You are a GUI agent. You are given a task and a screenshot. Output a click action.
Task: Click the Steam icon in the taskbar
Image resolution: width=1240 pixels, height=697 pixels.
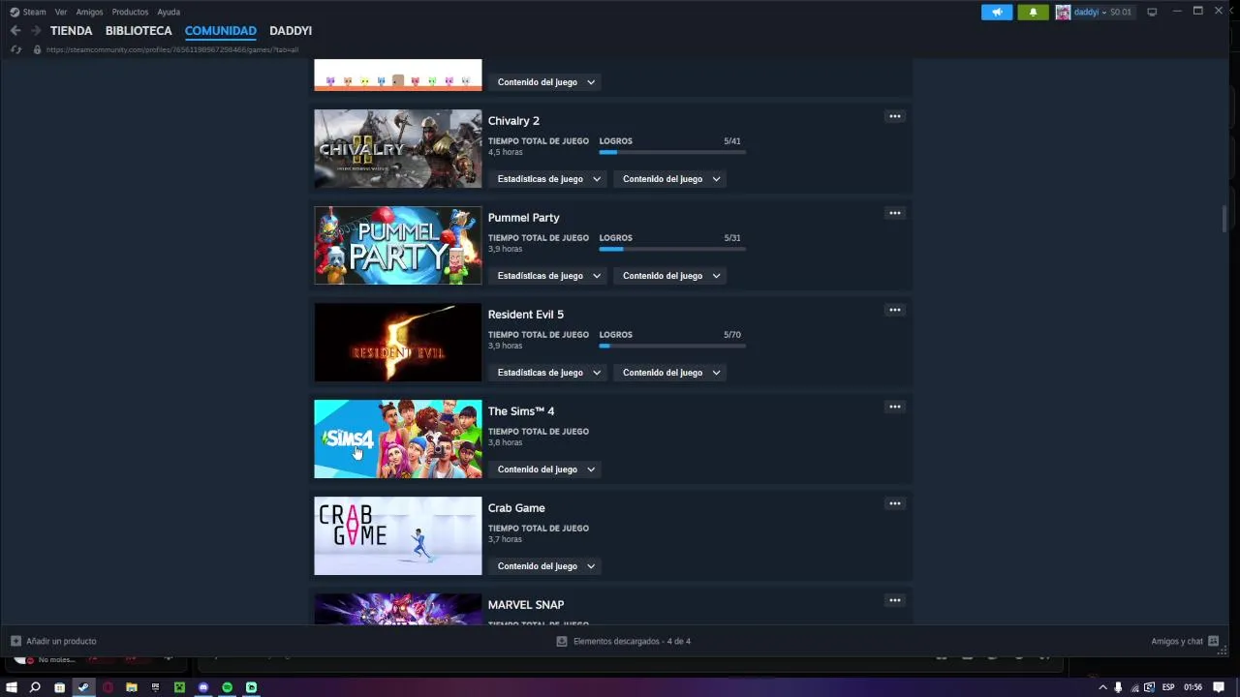(x=83, y=687)
